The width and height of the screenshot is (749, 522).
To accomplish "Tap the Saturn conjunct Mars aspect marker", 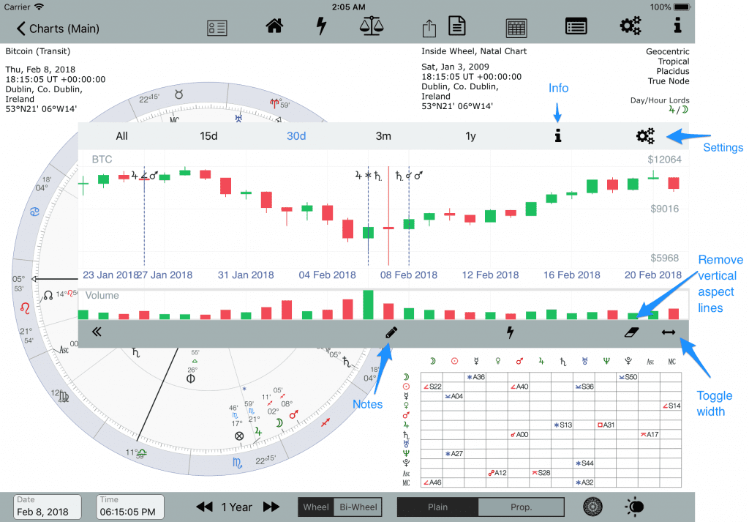I will pos(409,176).
